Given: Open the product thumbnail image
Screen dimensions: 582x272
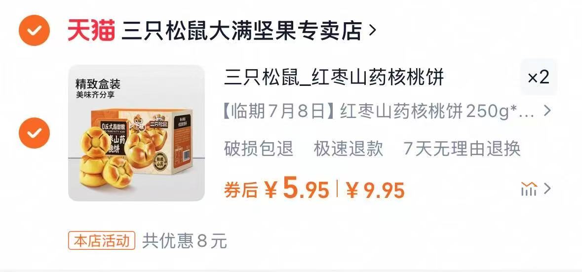Looking at the screenshot, I should [x=136, y=133].
